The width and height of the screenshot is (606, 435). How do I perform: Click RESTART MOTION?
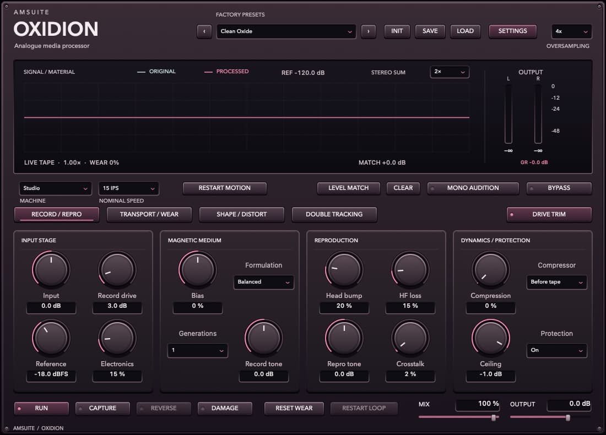click(225, 188)
